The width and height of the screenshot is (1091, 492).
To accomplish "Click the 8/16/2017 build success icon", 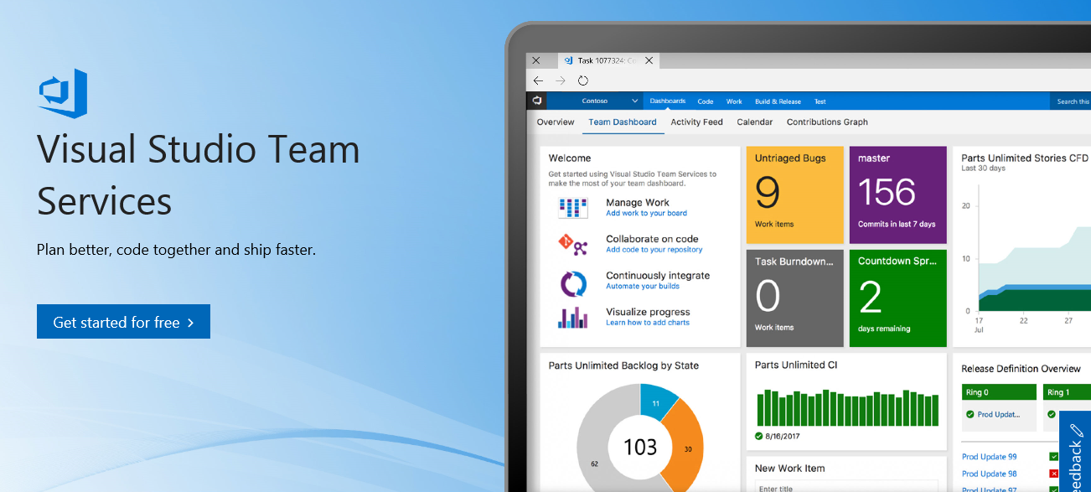I will [759, 436].
